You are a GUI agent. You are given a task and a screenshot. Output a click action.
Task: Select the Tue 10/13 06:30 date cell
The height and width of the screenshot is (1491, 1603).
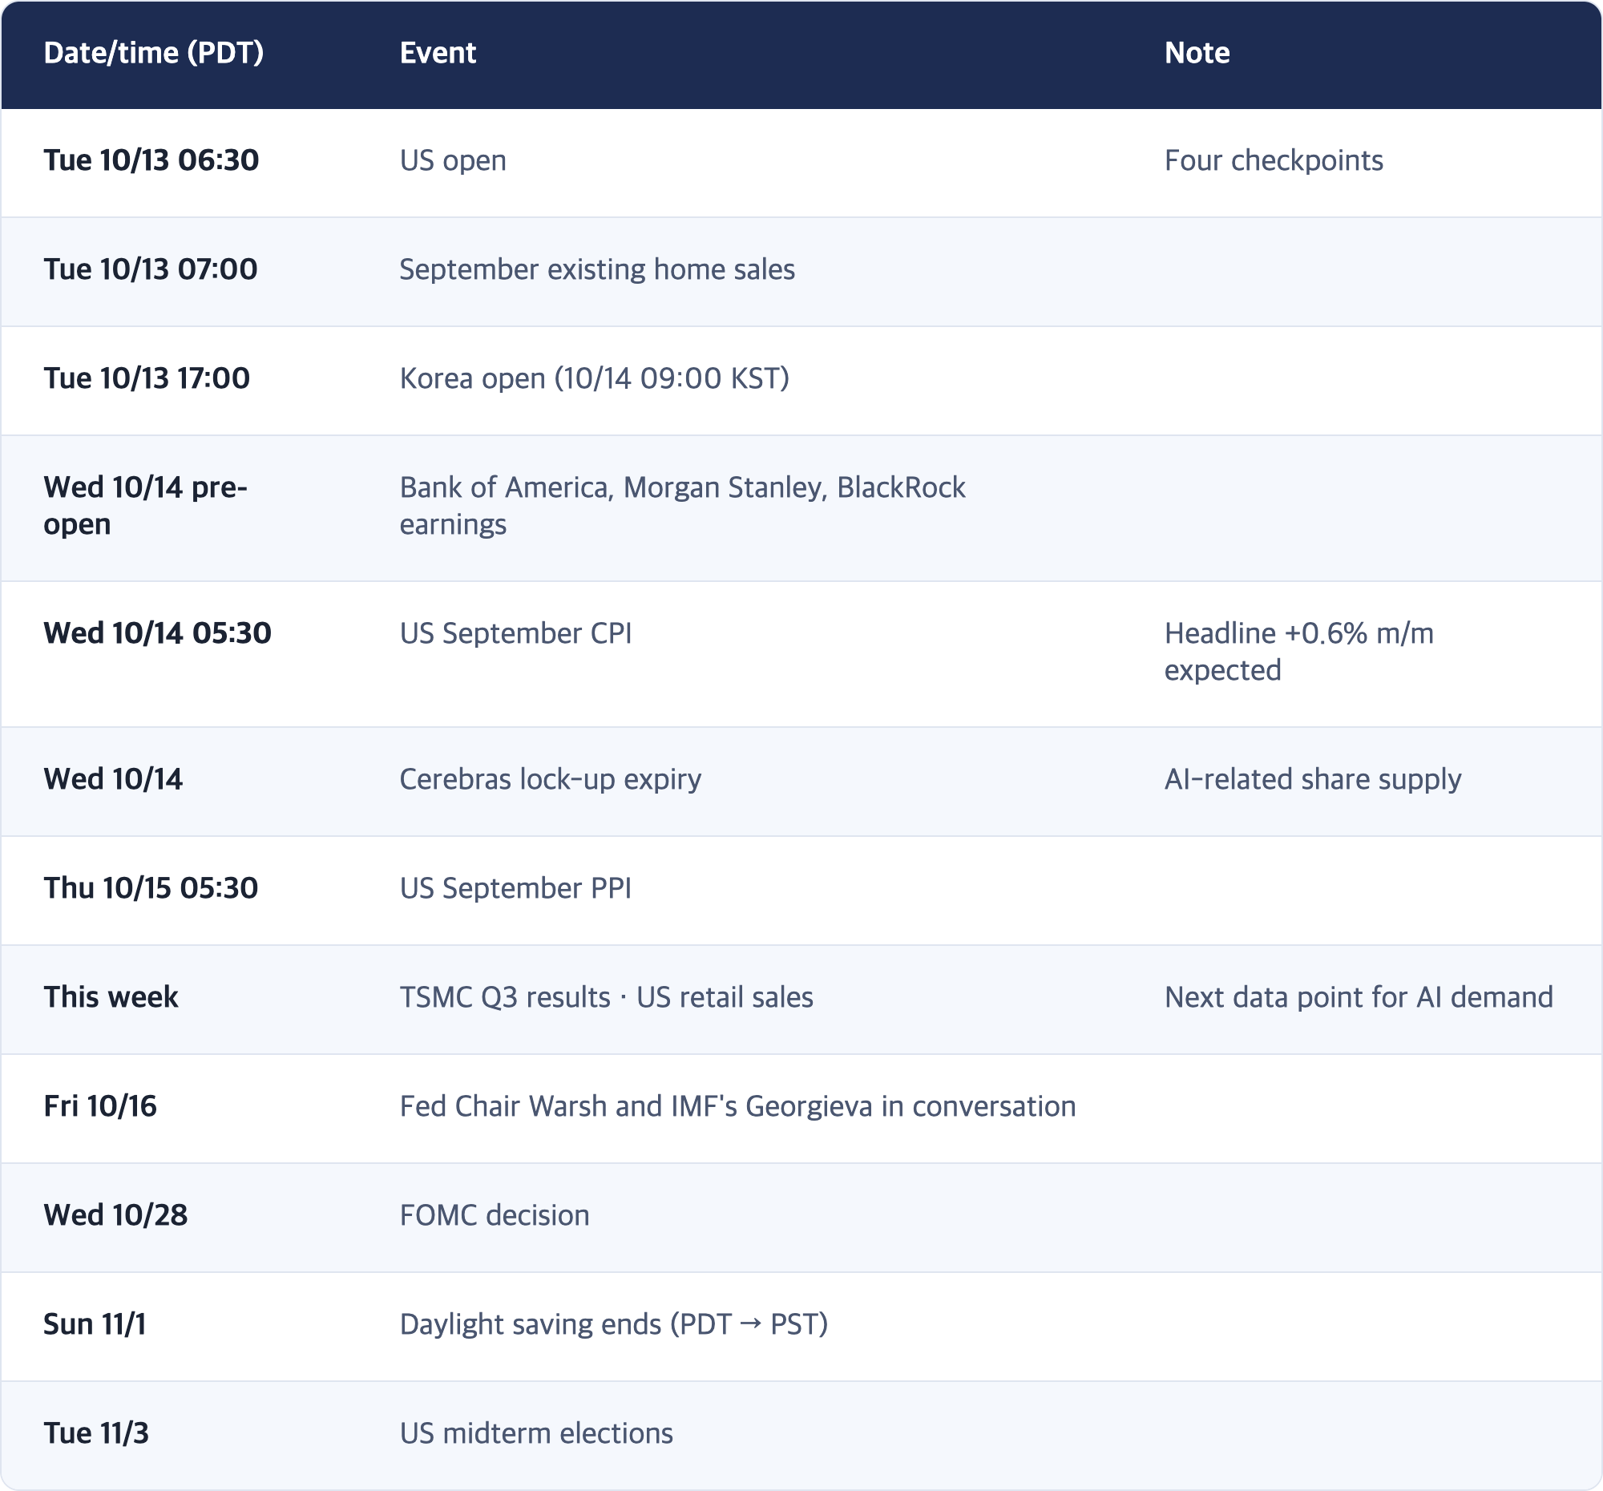[151, 160]
